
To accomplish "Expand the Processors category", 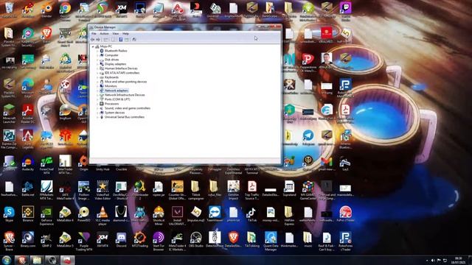I will click(x=97, y=104).
